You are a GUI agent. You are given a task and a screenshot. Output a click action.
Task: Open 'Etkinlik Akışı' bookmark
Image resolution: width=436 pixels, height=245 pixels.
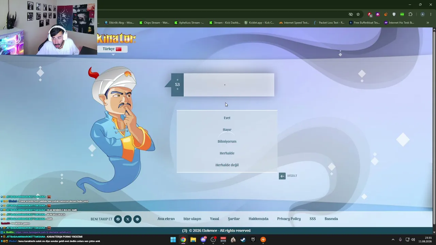tap(119, 23)
